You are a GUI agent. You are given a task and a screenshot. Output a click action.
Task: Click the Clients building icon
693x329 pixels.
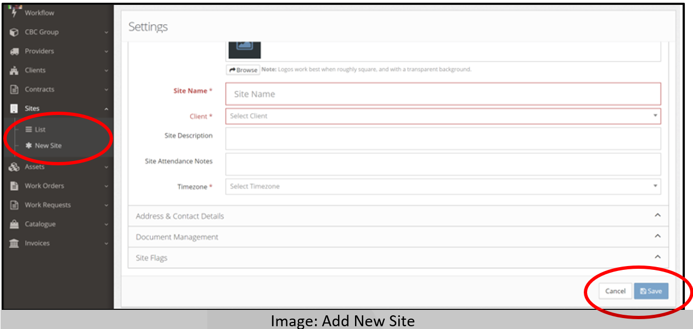(14, 71)
